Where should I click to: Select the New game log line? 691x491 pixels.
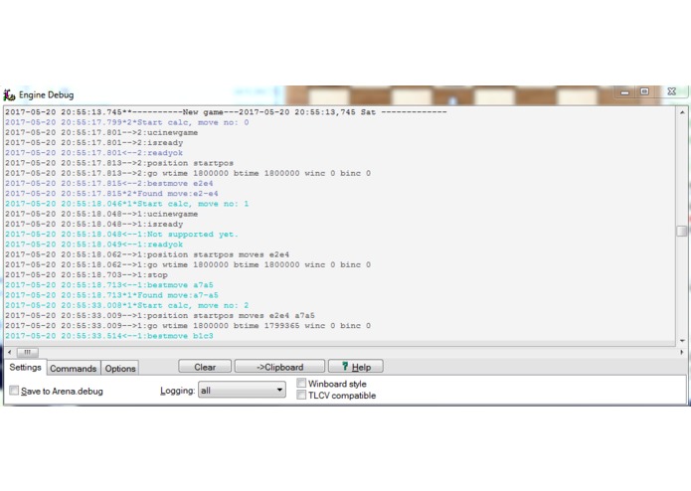pos(226,112)
